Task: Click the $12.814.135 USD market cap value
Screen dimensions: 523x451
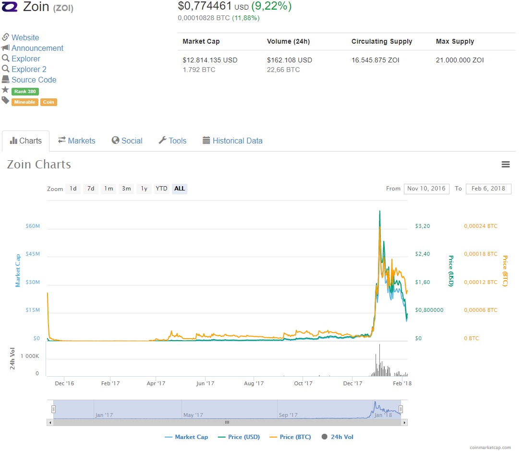Action: [210, 60]
